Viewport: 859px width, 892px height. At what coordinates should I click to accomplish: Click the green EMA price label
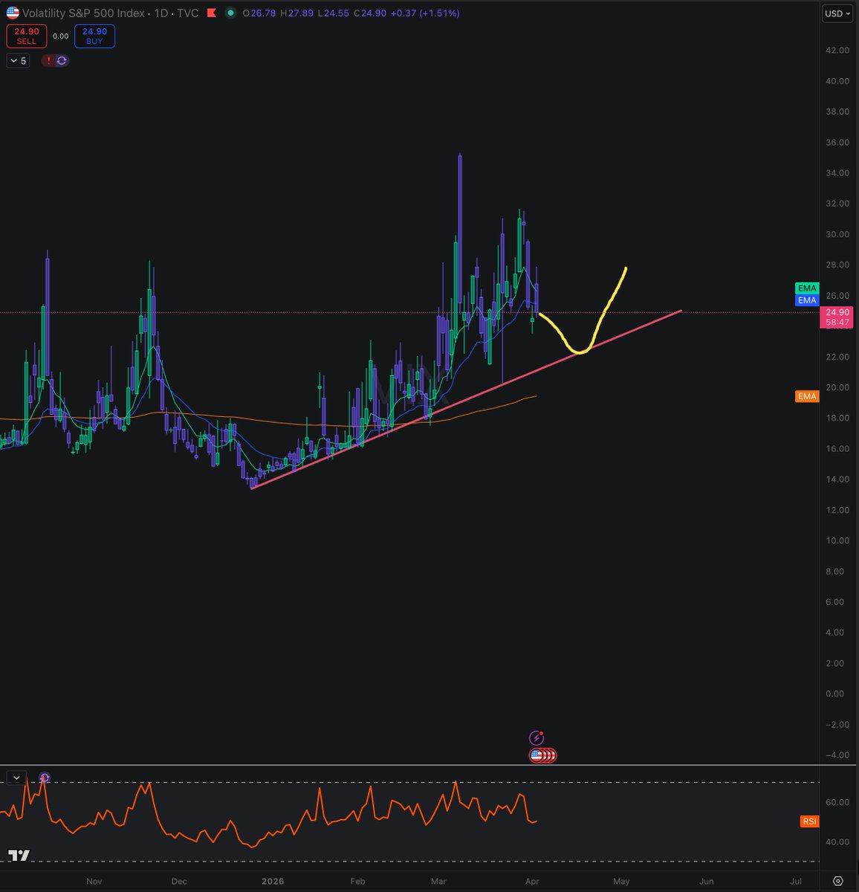click(x=807, y=288)
